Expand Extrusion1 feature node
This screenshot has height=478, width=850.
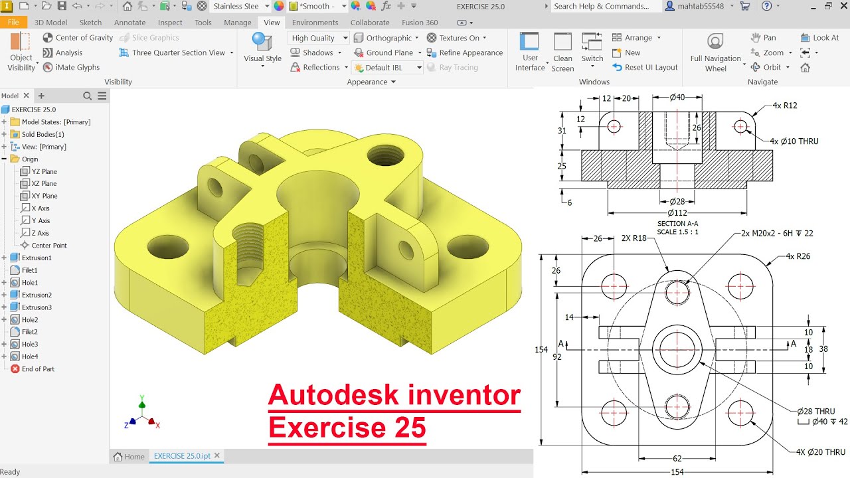pyautogui.click(x=5, y=258)
